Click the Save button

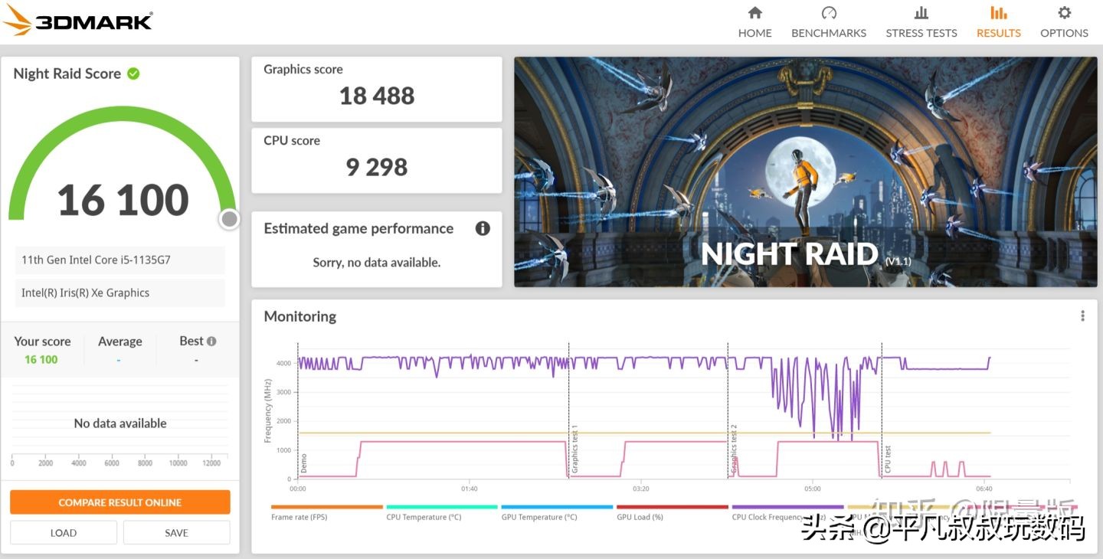[176, 533]
